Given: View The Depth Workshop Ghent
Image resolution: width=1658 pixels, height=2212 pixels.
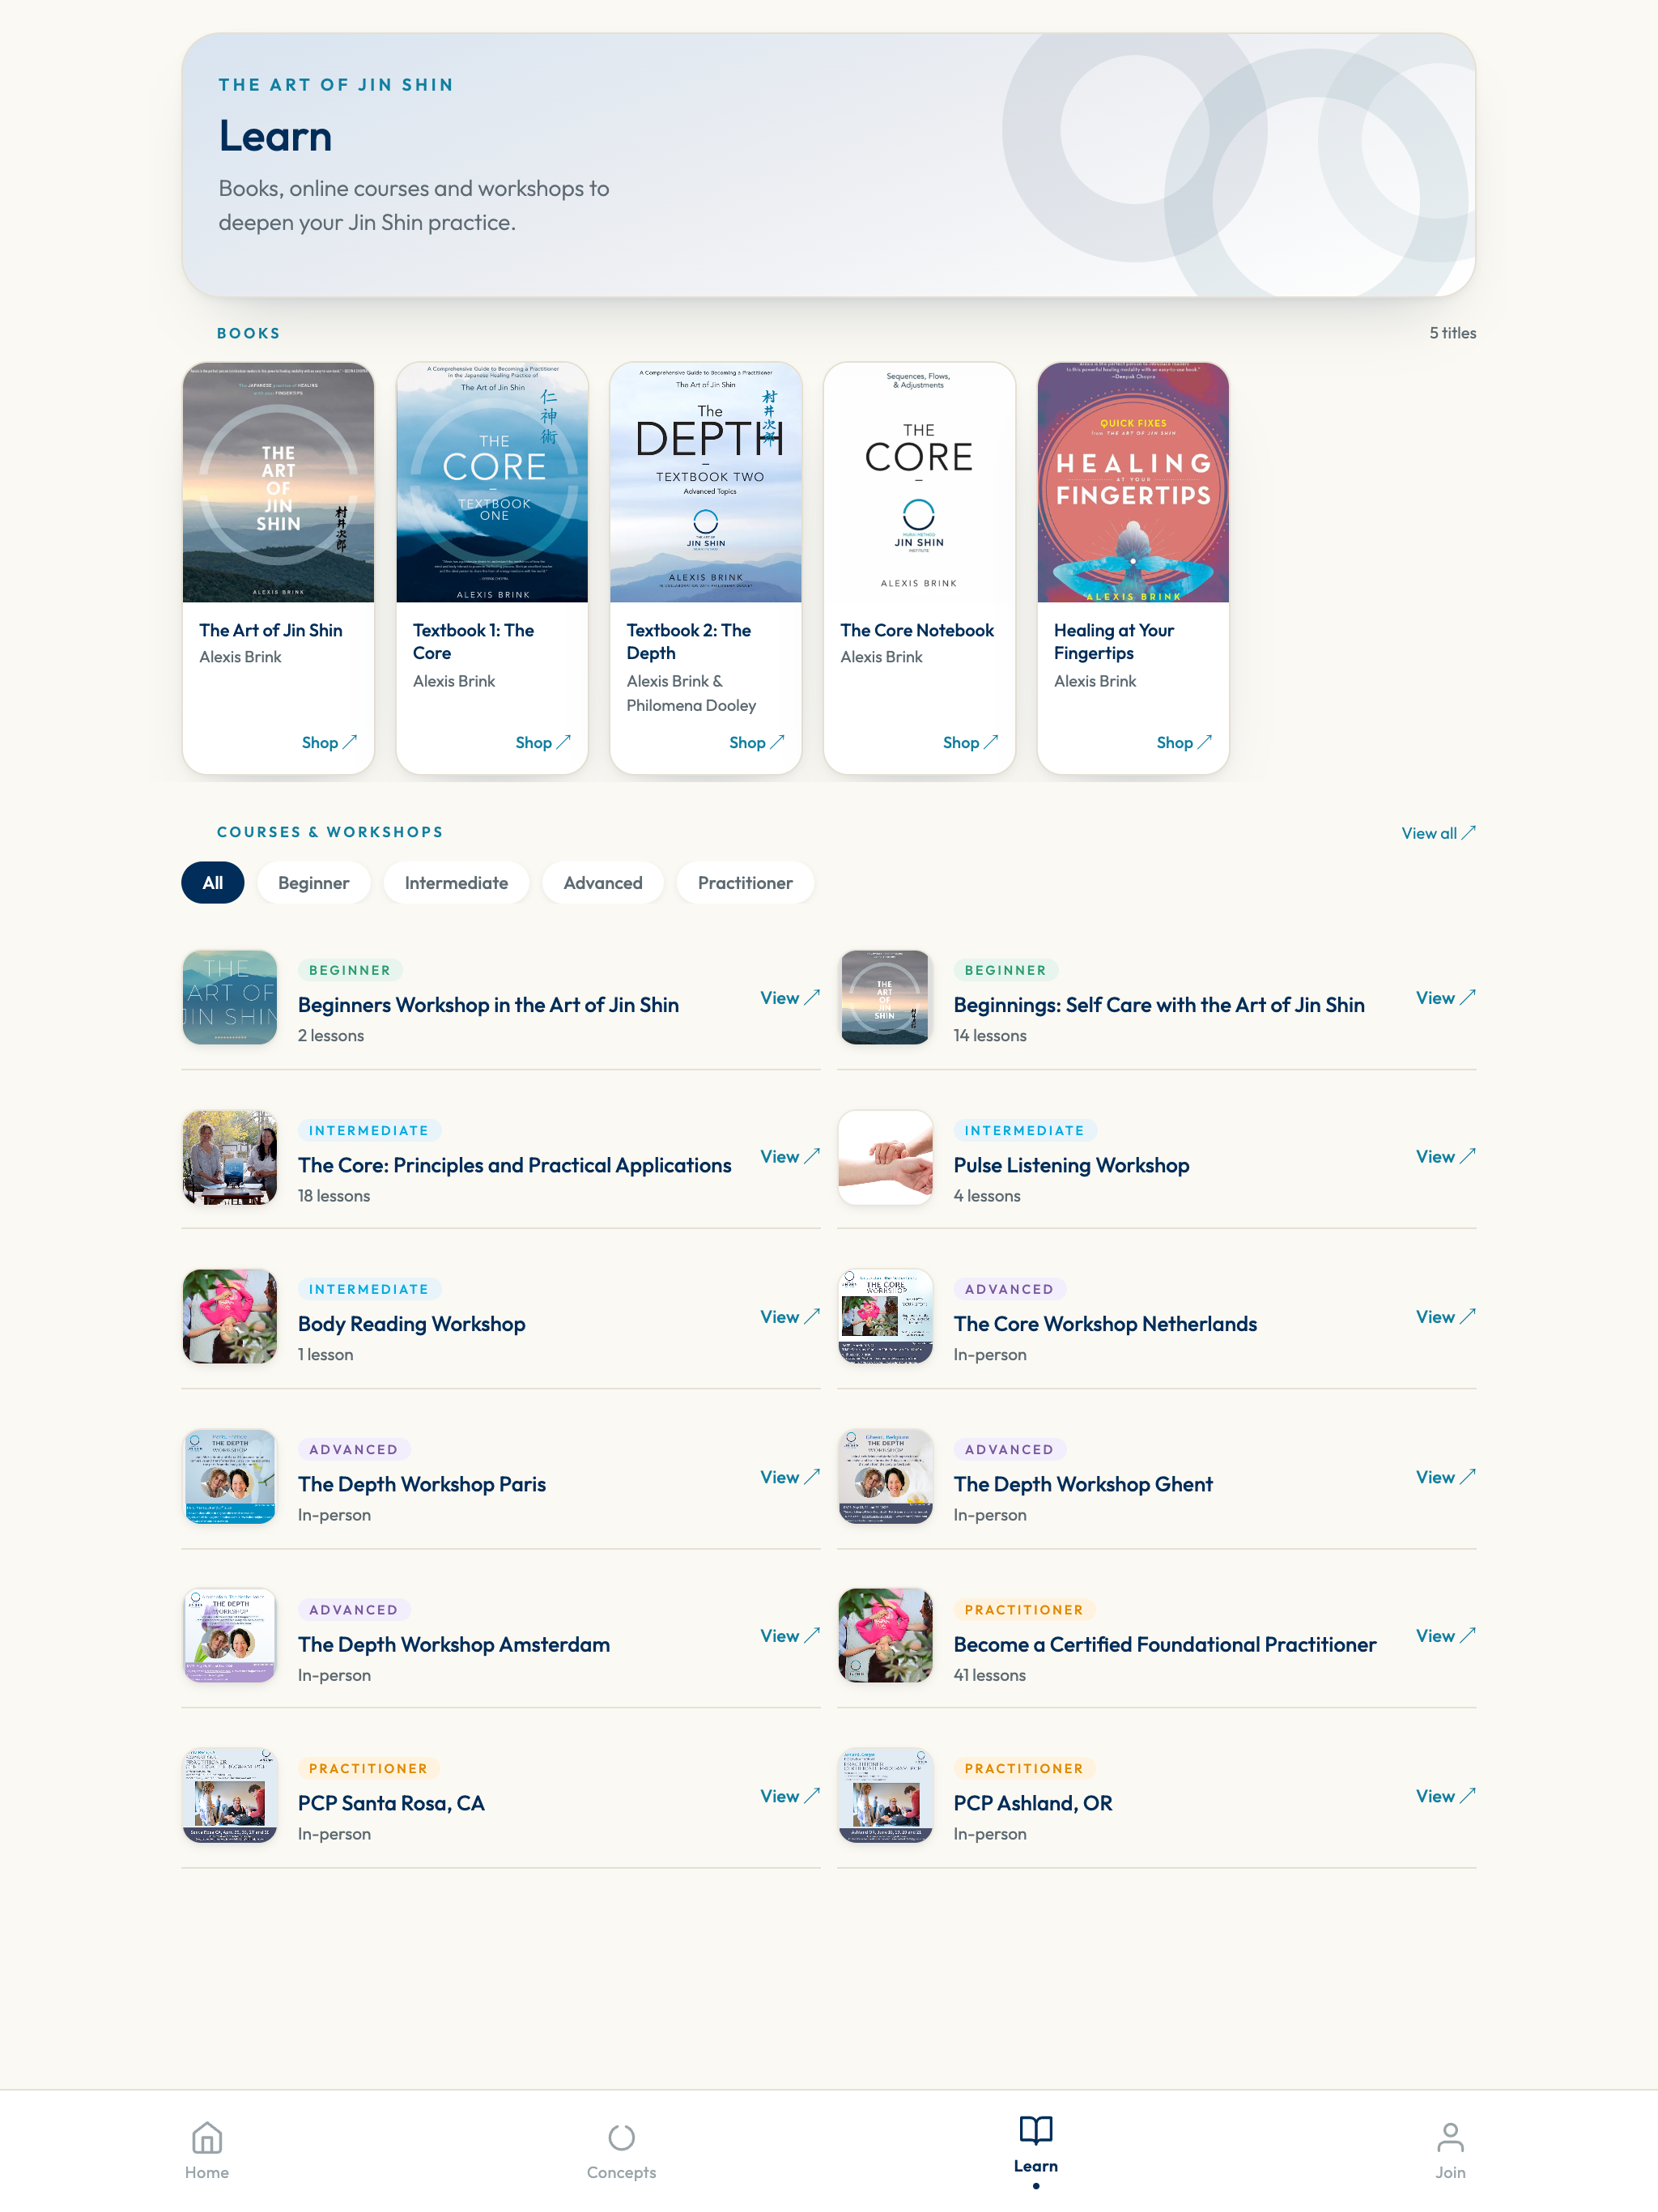Looking at the screenshot, I should pyautogui.click(x=1445, y=1477).
